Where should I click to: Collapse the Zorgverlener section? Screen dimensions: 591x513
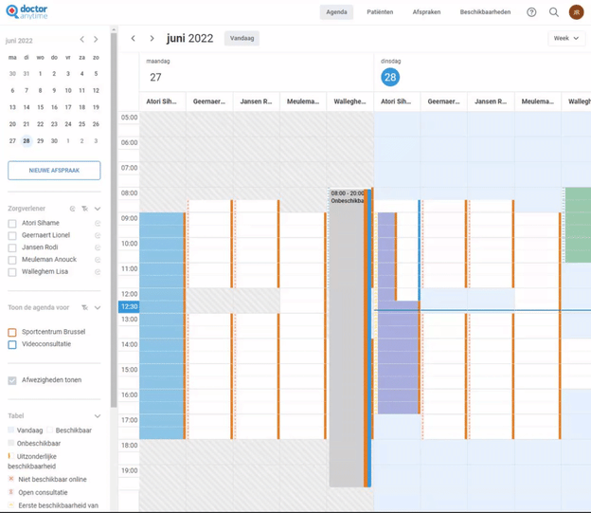tap(98, 209)
